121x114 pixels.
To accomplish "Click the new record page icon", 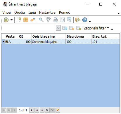I will (x=19, y=20).
